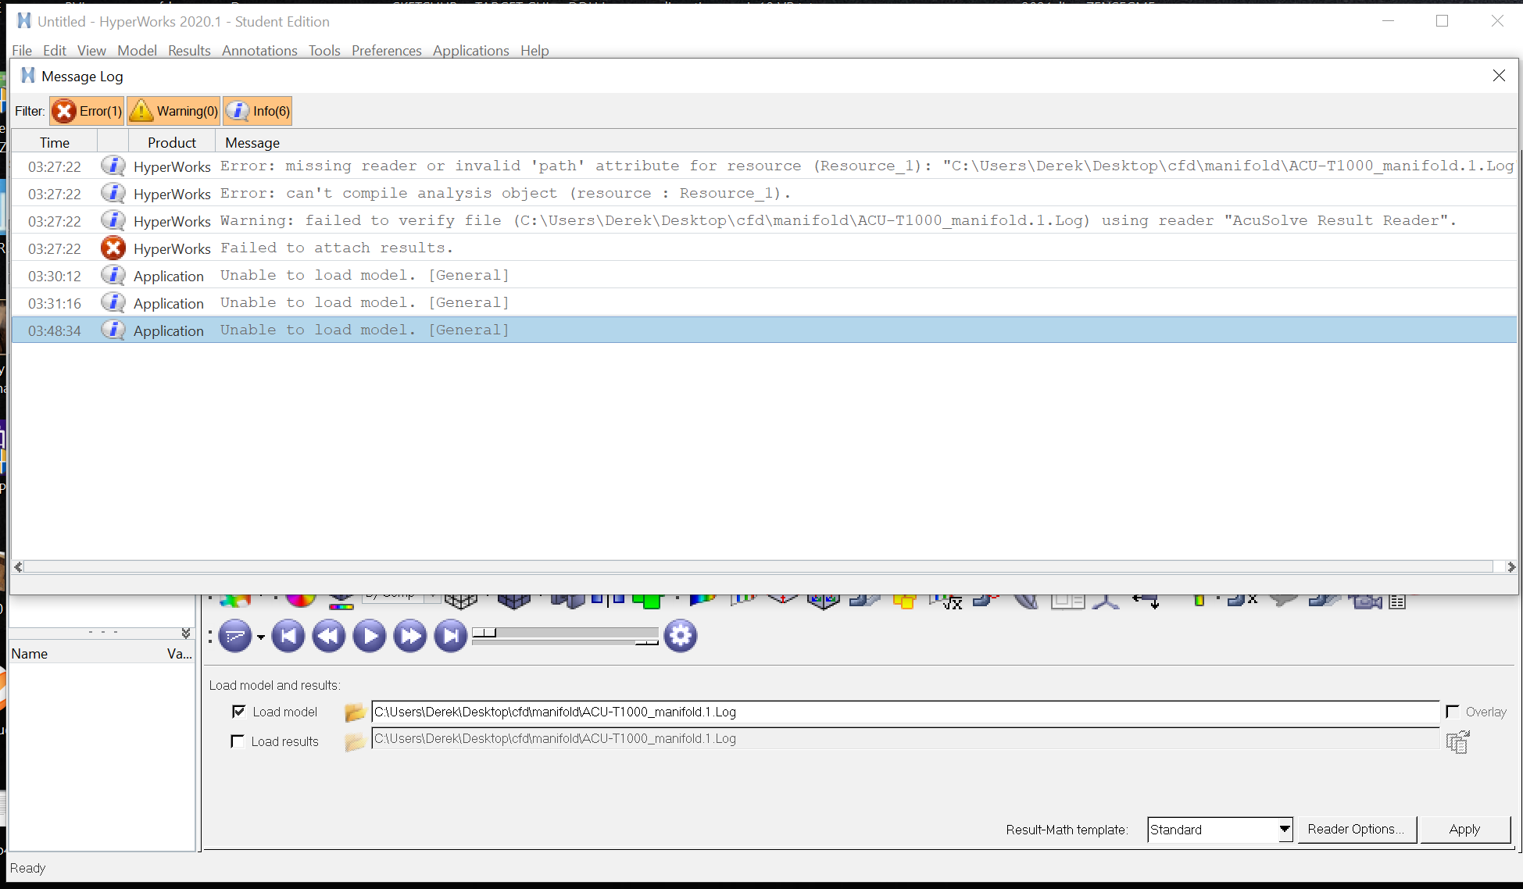
Task: Toggle the Overlay checkbox
Action: pyautogui.click(x=1453, y=712)
